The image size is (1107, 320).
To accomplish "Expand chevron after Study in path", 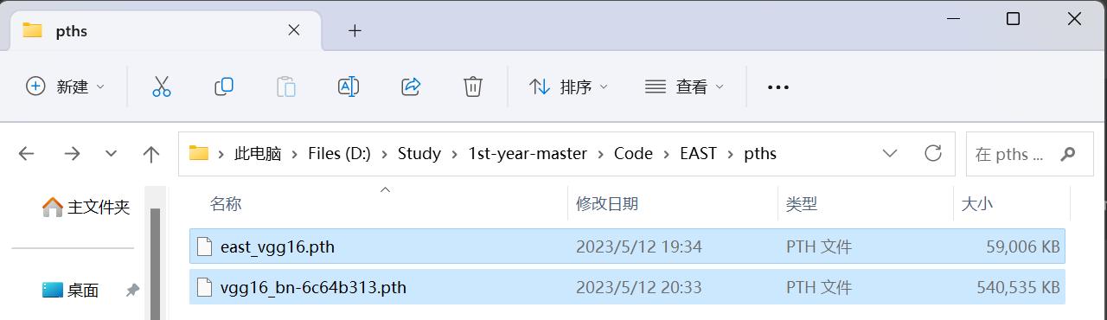I will point(454,154).
